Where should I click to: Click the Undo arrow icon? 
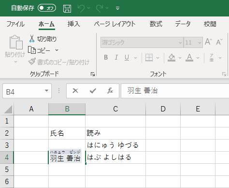(81, 8)
